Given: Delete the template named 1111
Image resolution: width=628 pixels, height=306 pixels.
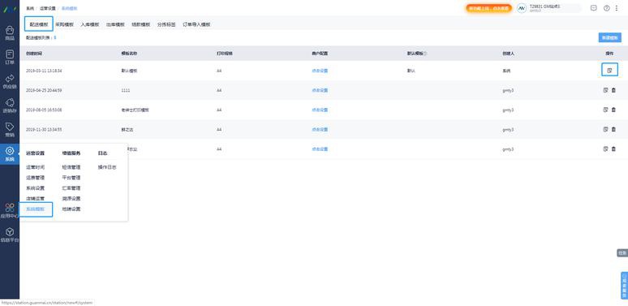Looking at the screenshot, I should tap(613, 90).
